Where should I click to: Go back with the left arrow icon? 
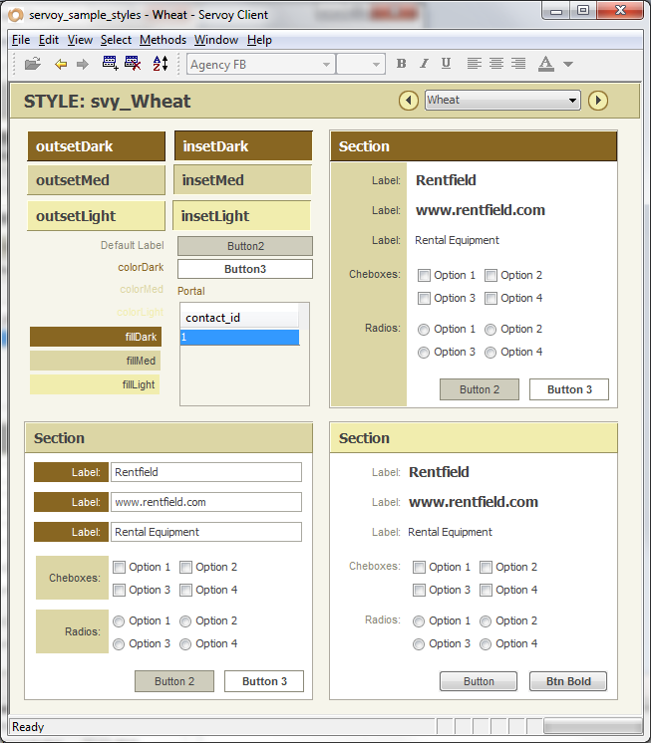pyautogui.click(x=61, y=64)
